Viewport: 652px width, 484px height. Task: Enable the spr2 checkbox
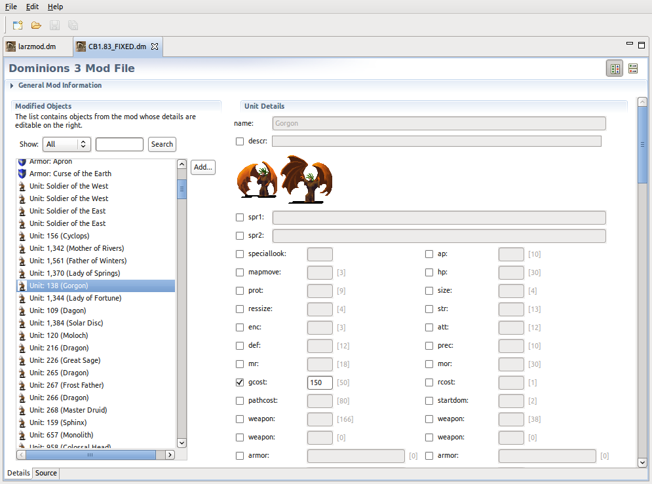tap(240, 236)
